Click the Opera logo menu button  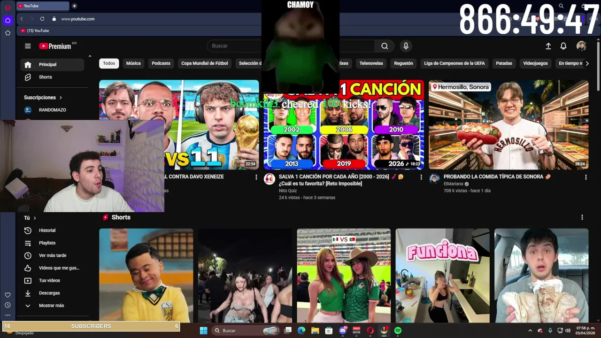click(8, 8)
